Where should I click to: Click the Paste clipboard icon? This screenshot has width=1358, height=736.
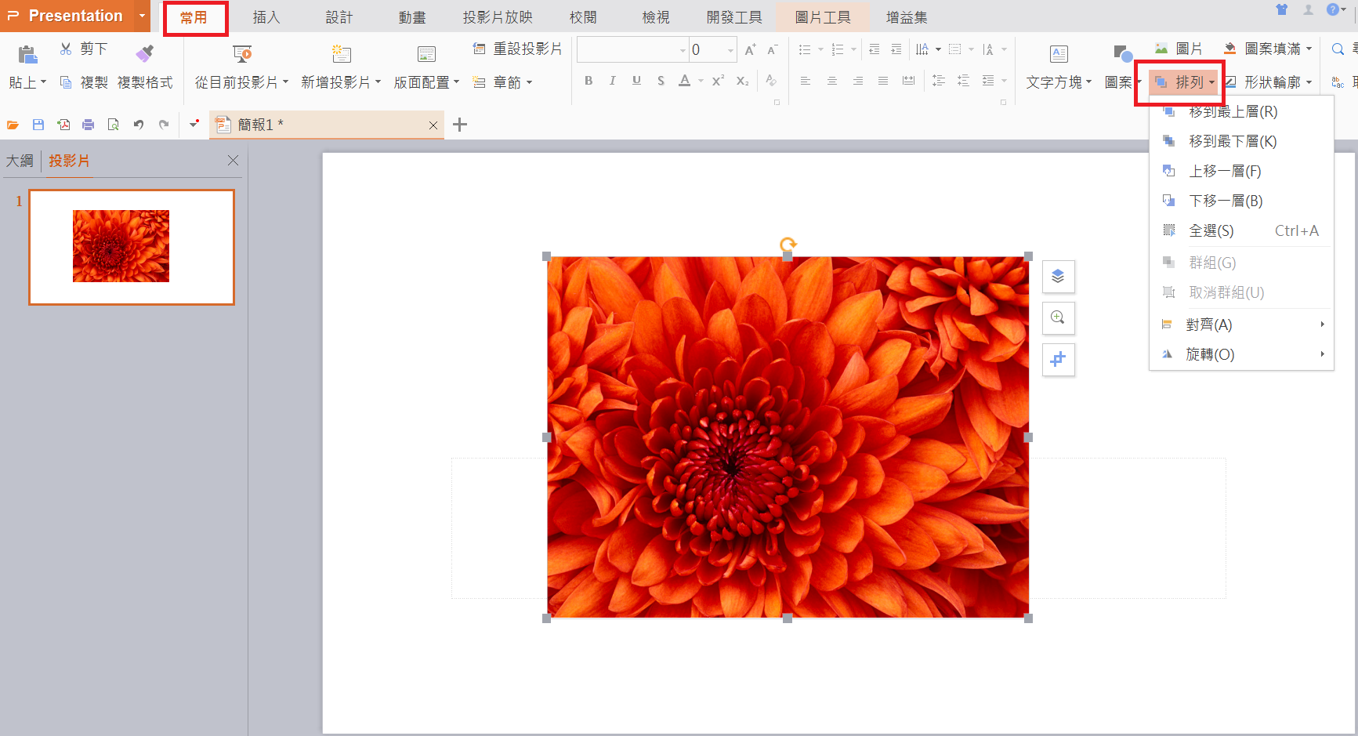[27, 54]
